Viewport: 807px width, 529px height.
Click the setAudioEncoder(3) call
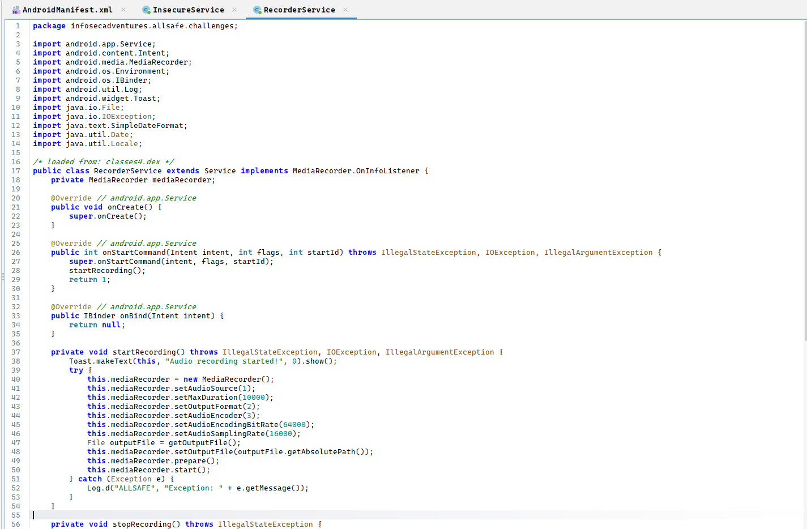[215, 416]
